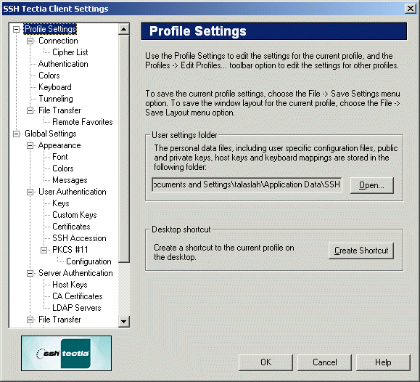The height and width of the screenshot is (382, 420).
Task: Select File Transfer under Profile Settings
Action: pos(59,110)
